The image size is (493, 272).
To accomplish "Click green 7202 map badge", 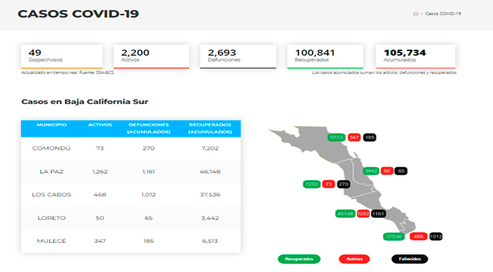I will click(311, 184).
